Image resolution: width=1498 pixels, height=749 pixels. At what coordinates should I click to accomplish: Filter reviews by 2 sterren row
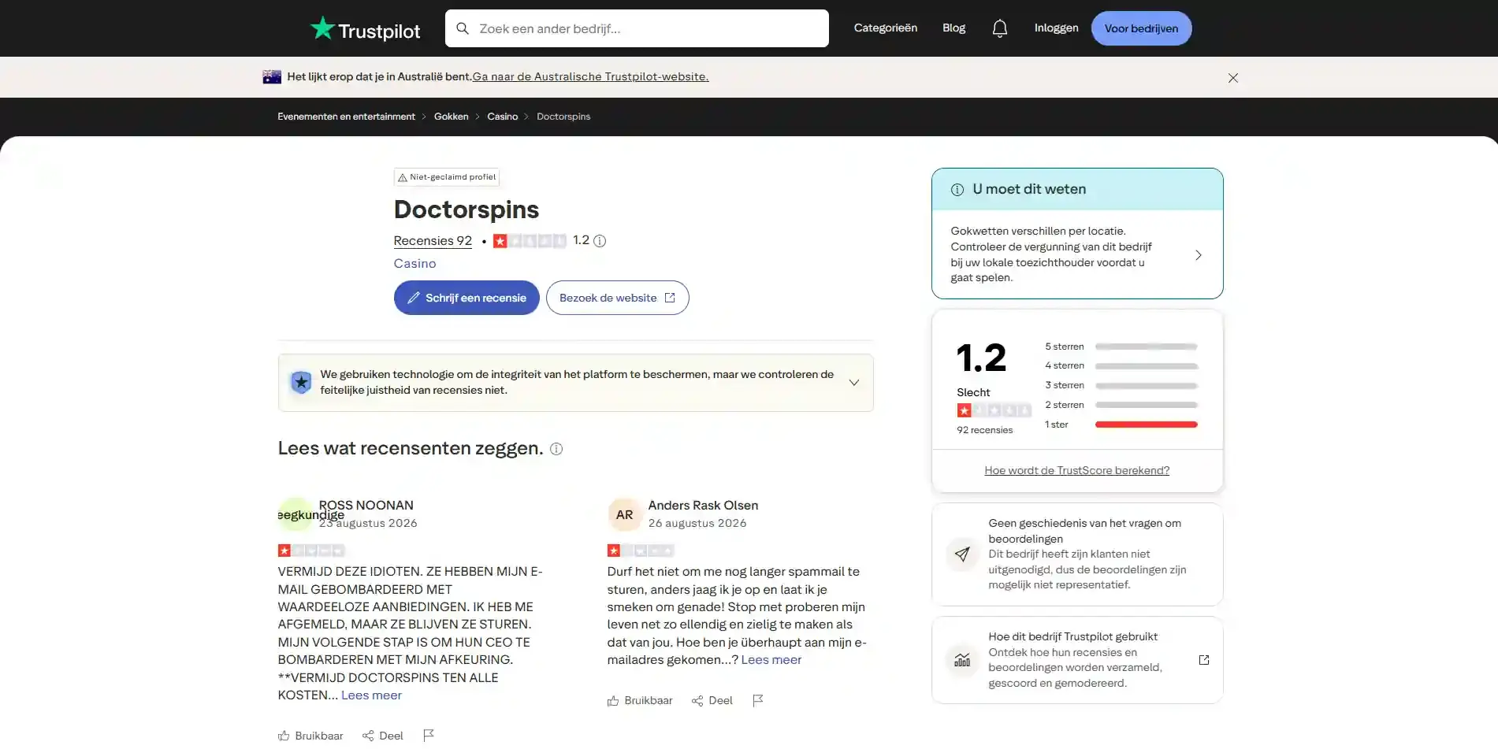pyautogui.click(x=1121, y=405)
